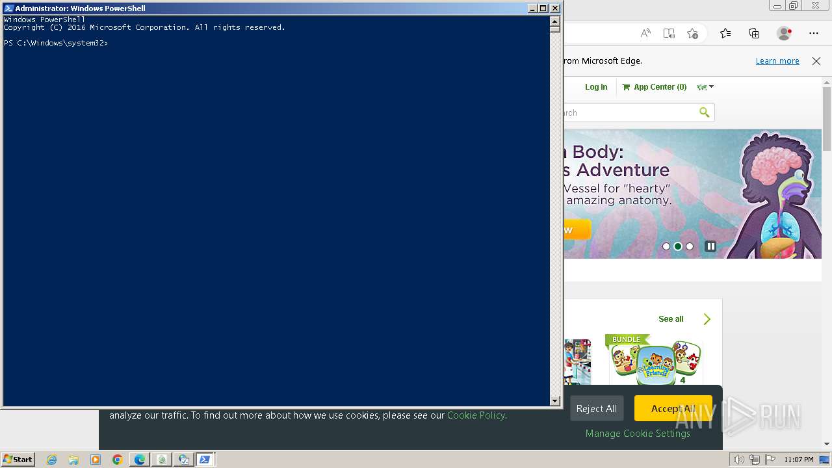Accept all cookies
Viewport: 832px width, 468px height.
(673, 408)
